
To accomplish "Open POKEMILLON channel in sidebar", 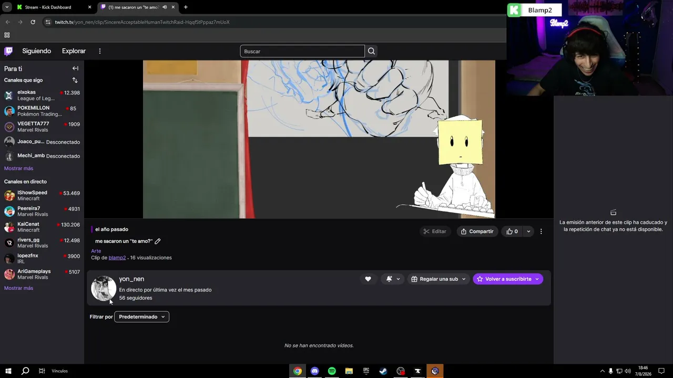I will (42, 111).
